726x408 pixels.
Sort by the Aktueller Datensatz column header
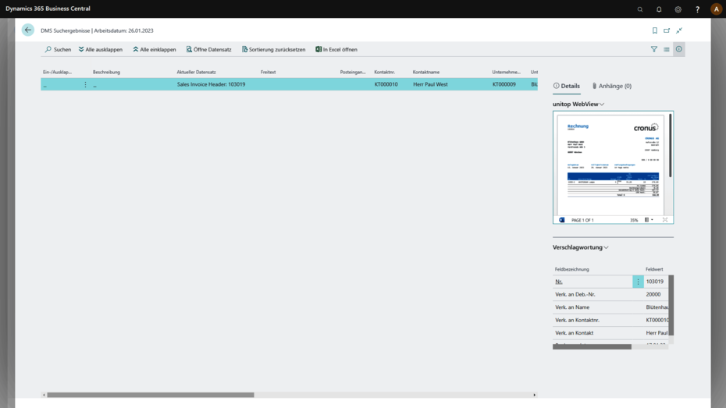click(x=196, y=73)
